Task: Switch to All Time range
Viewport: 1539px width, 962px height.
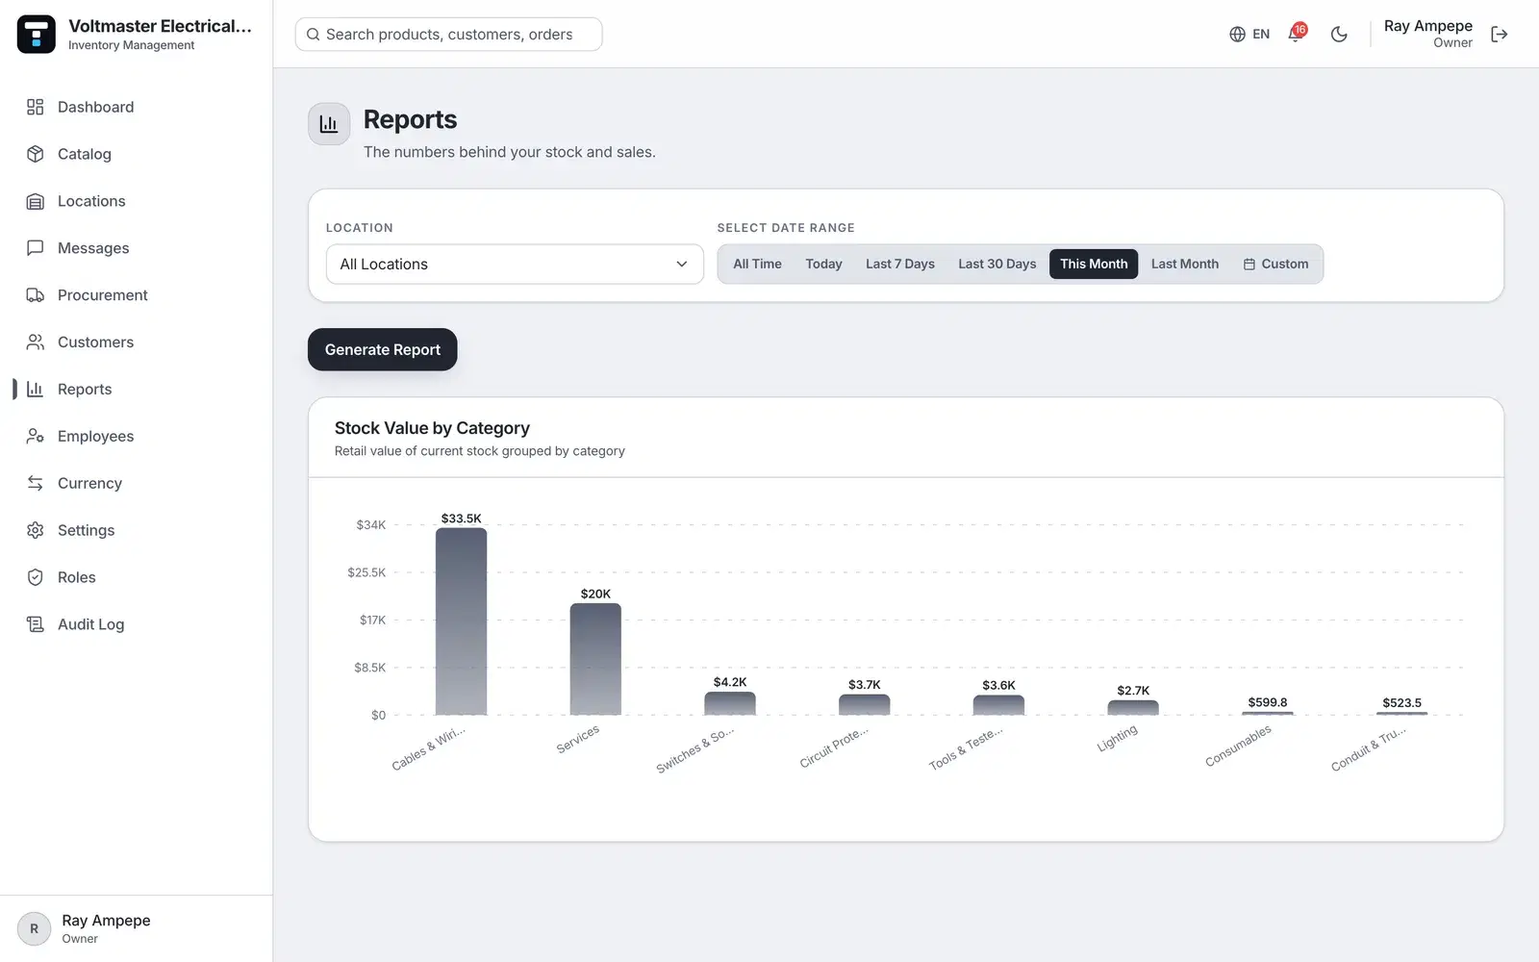Action: click(757, 264)
